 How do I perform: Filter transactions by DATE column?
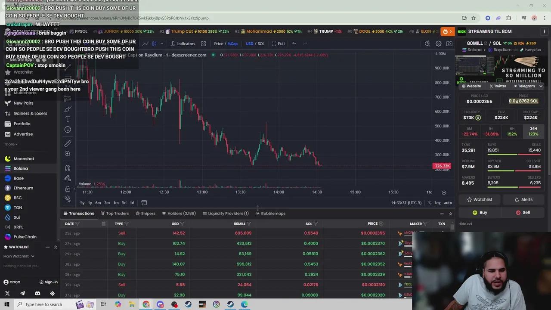point(77,224)
